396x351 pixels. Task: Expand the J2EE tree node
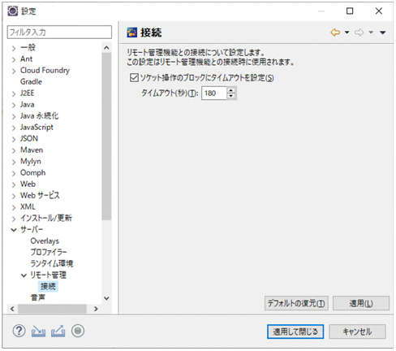14,93
